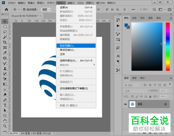Open the Color panel flyout menu
The image size is (174, 136).
(x=171, y=18)
